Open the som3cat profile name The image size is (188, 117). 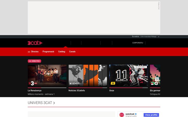pos(130,114)
